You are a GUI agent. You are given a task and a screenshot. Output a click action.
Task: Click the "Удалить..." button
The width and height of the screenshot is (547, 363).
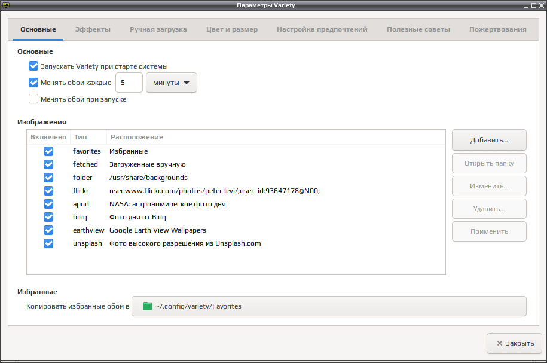(489, 209)
